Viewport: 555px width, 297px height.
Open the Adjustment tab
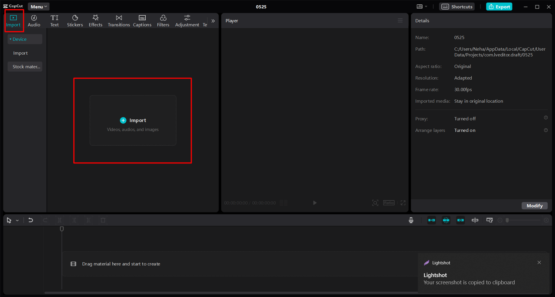[x=187, y=20]
